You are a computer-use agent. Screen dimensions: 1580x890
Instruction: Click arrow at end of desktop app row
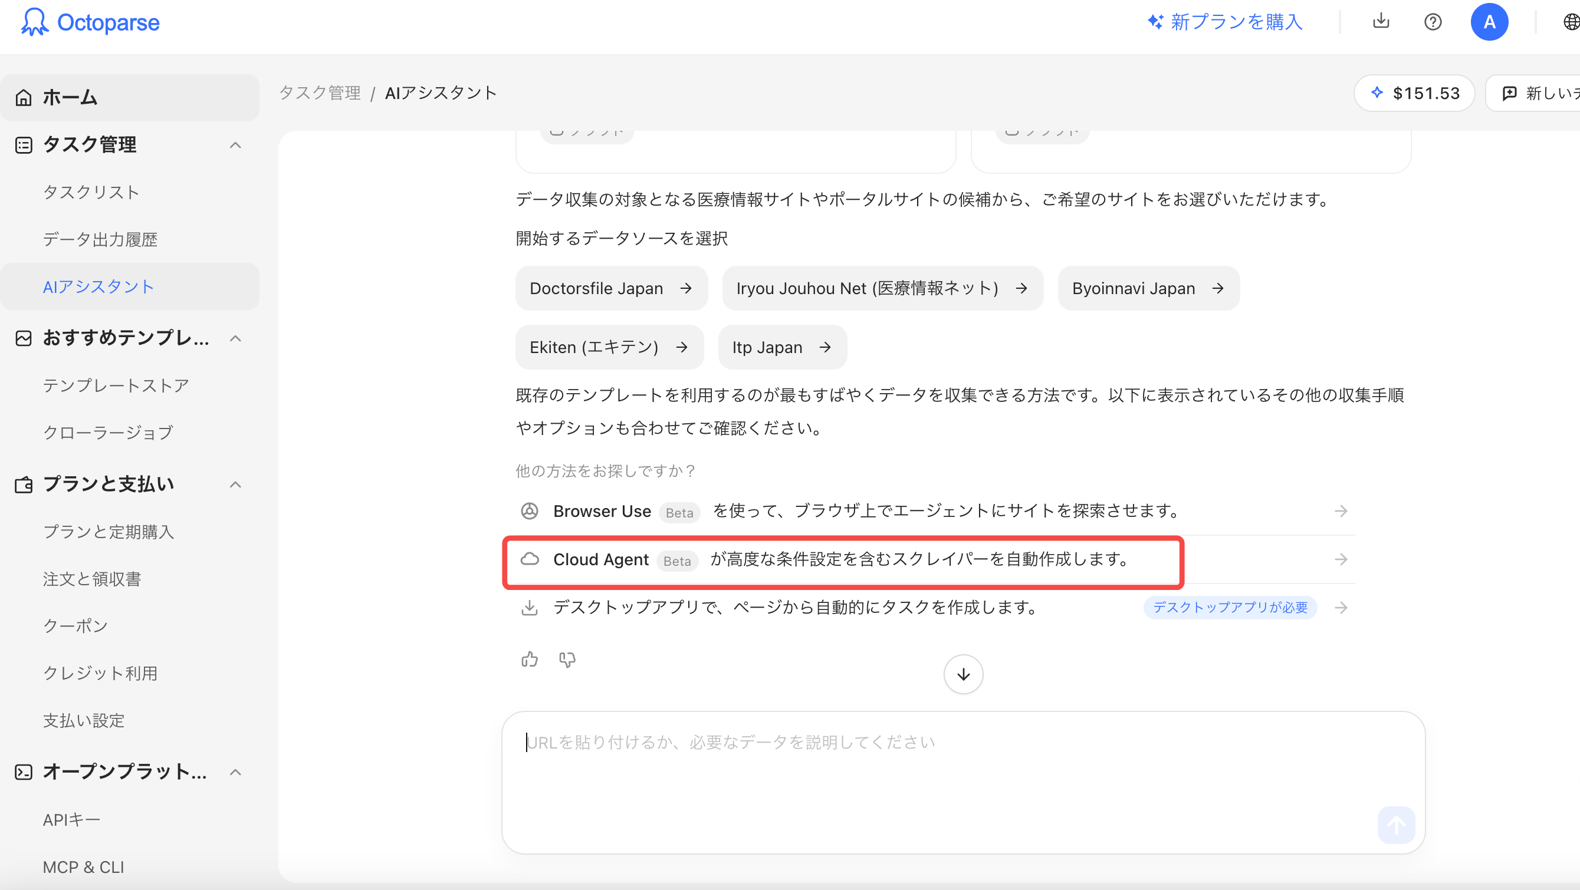(1341, 608)
